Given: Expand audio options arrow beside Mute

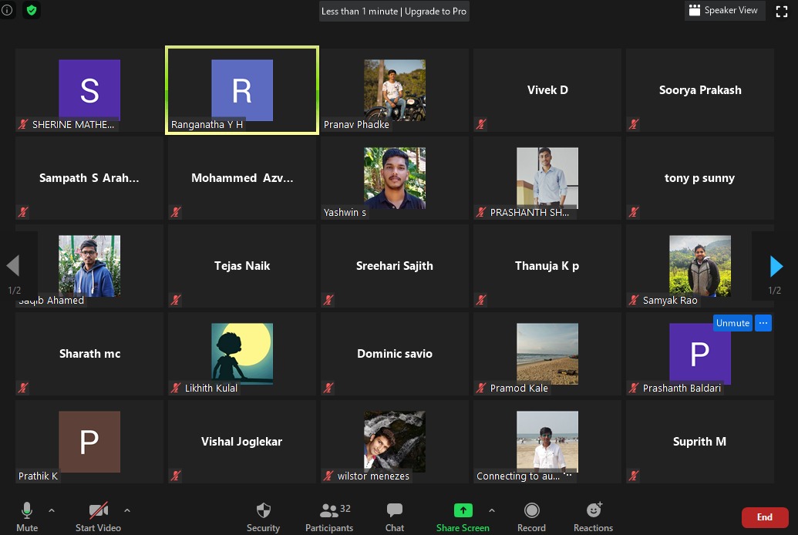Looking at the screenshot, I should (x=52, y=510).
